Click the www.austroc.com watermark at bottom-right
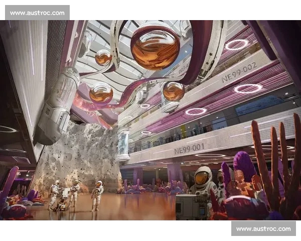The image size is (301, 241). point(263,228)
